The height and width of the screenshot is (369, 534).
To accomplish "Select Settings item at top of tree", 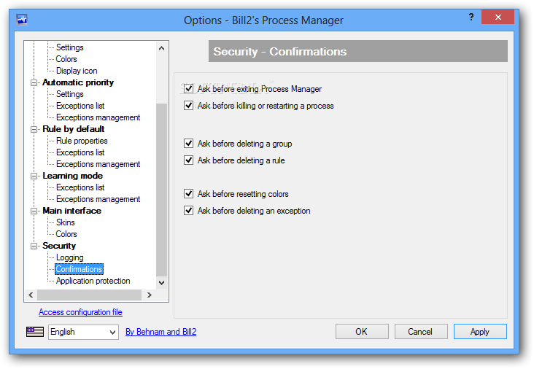I will pos(70,47).
